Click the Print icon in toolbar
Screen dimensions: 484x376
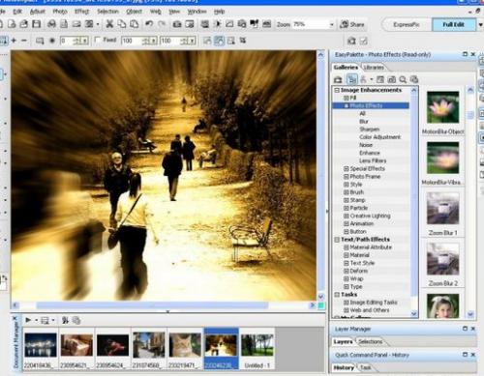51,24
